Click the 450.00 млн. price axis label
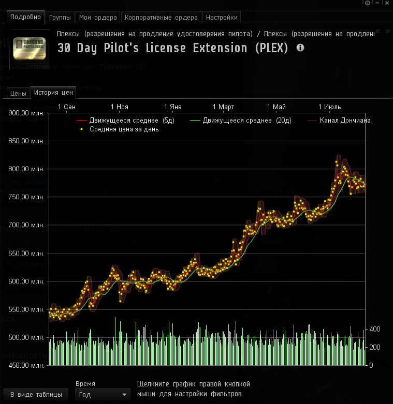Viewport: 393px width, 404px height. 26,365
